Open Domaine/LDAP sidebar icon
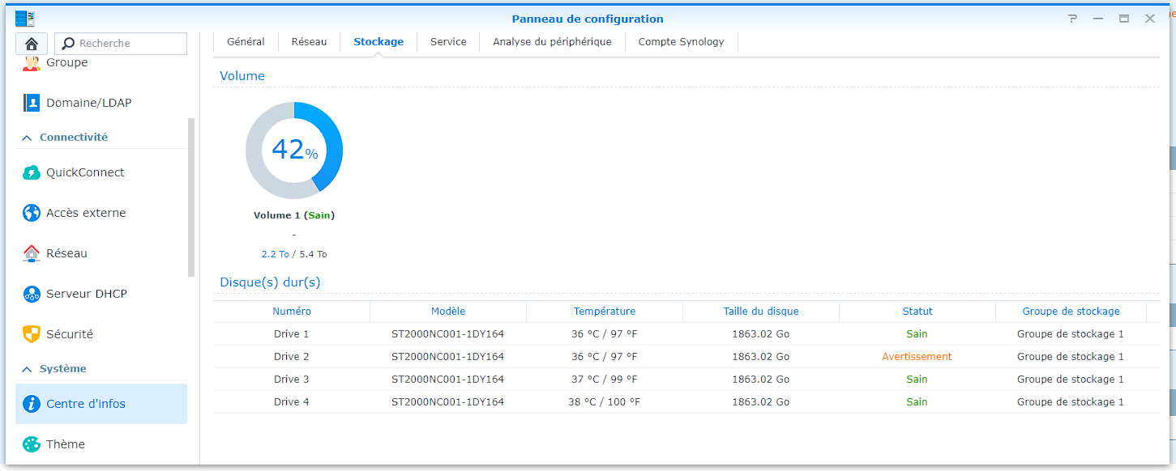 tap(32, 103)
